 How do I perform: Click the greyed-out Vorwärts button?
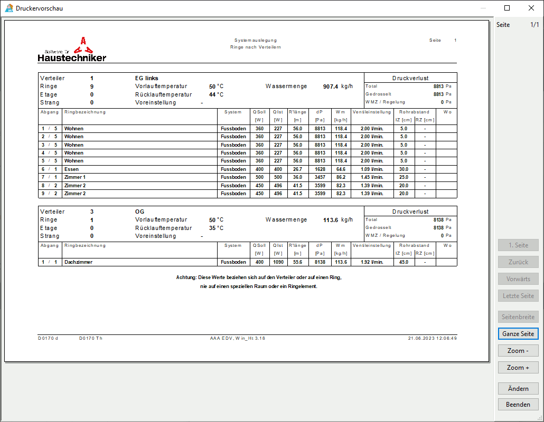[x=518, y=279]
